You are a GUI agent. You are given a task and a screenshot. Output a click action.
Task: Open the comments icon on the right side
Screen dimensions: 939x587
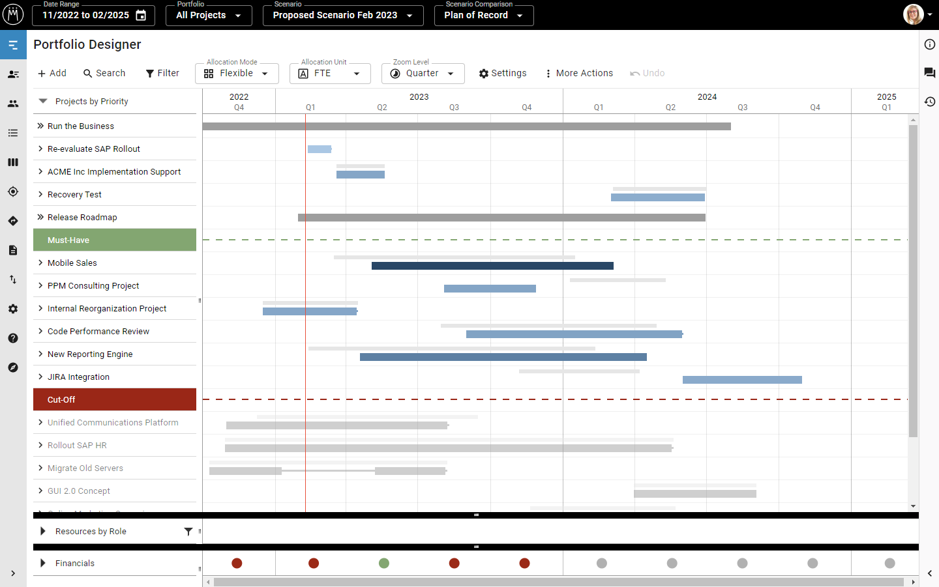930,72
